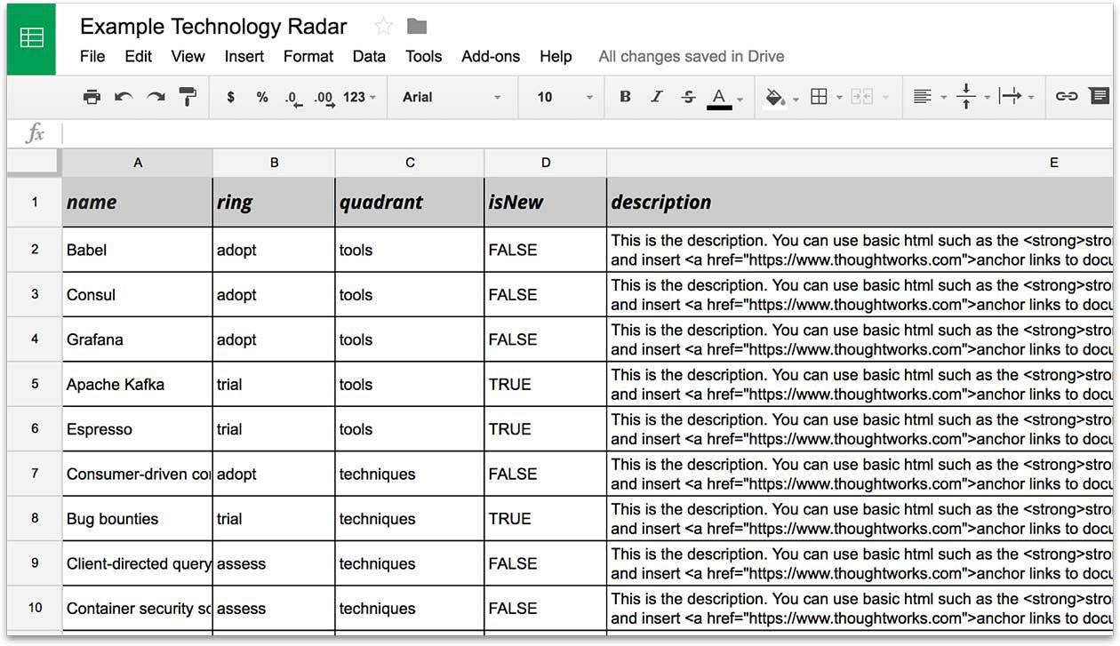Format as currency with dollar icon
1120x646 pixels.
coord(231,97)
